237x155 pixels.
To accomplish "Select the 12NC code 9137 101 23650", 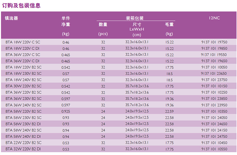I will coord(214,74).
